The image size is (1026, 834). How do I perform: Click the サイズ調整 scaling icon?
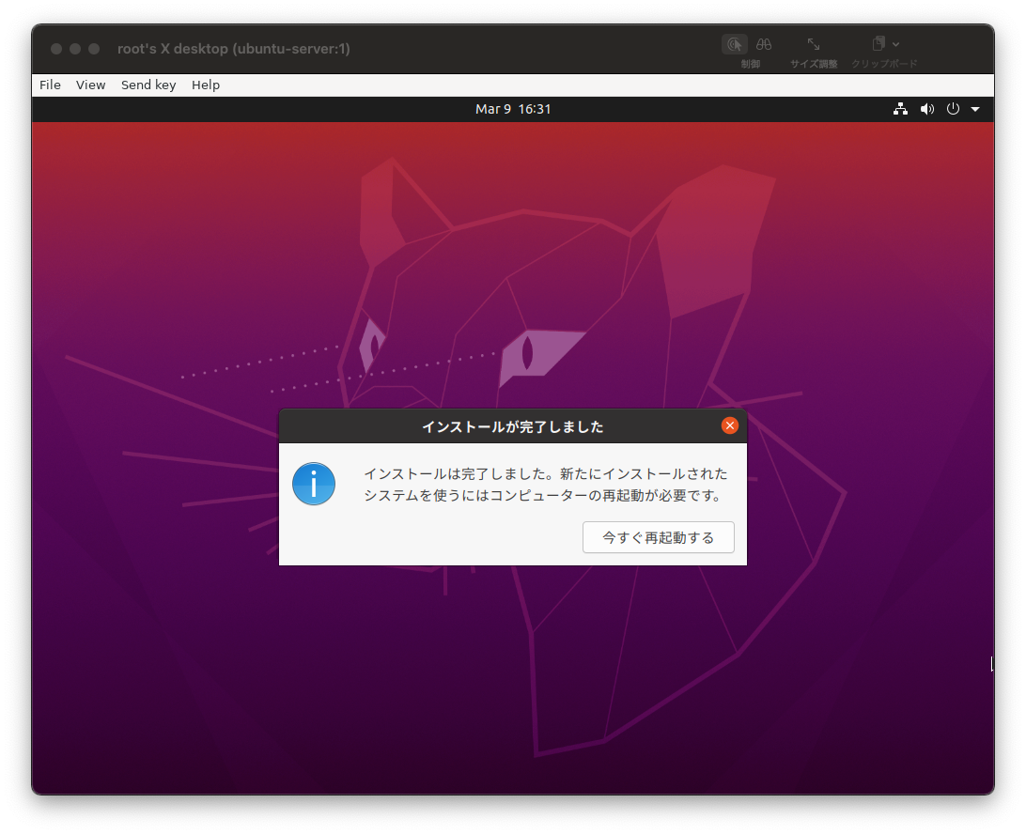pyautogui.click(x=814, y=44)
